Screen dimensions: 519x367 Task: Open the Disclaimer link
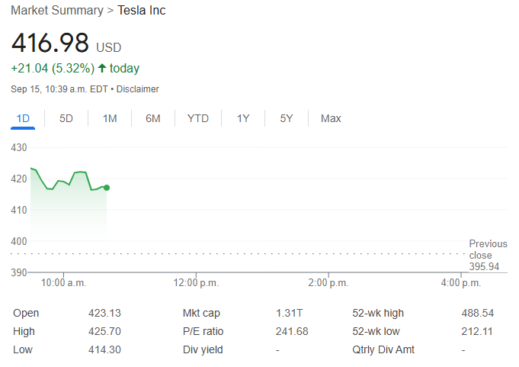pyautogui.click(x=137, y=89)
